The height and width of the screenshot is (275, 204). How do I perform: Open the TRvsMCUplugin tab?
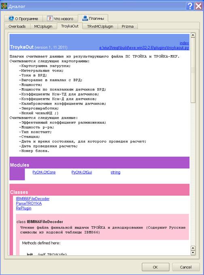[x=100, y=26]
